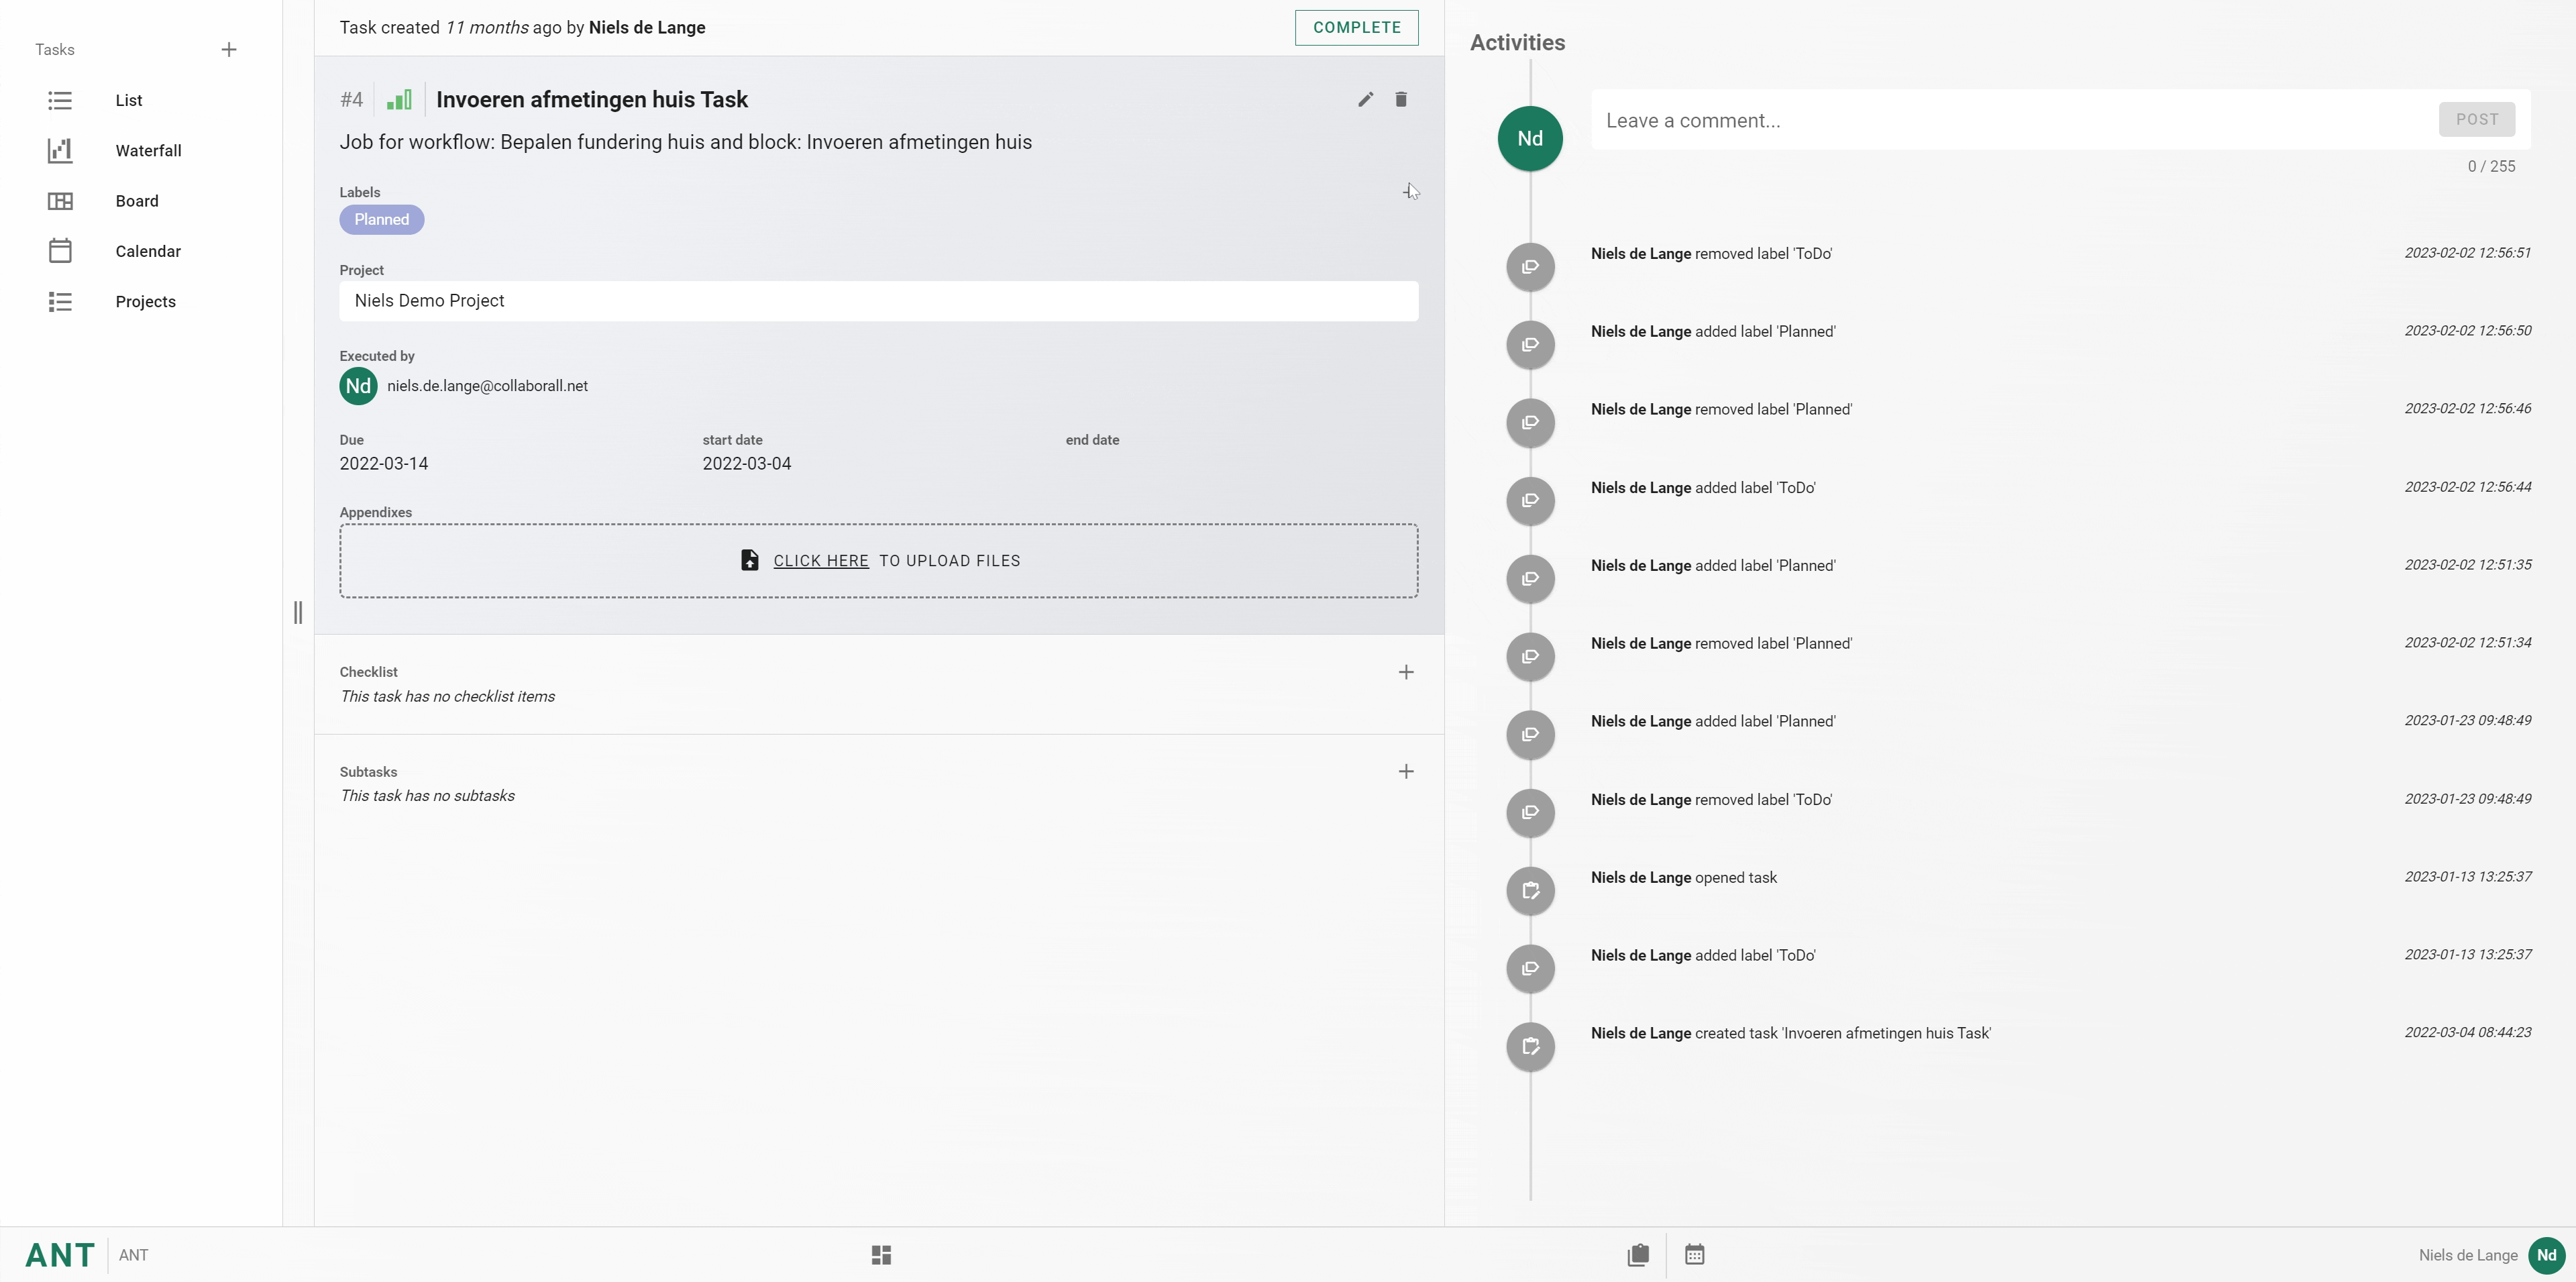Switch to the Waterfall view
This screenshot has width=2576, height=1282.
pos(148,150)
